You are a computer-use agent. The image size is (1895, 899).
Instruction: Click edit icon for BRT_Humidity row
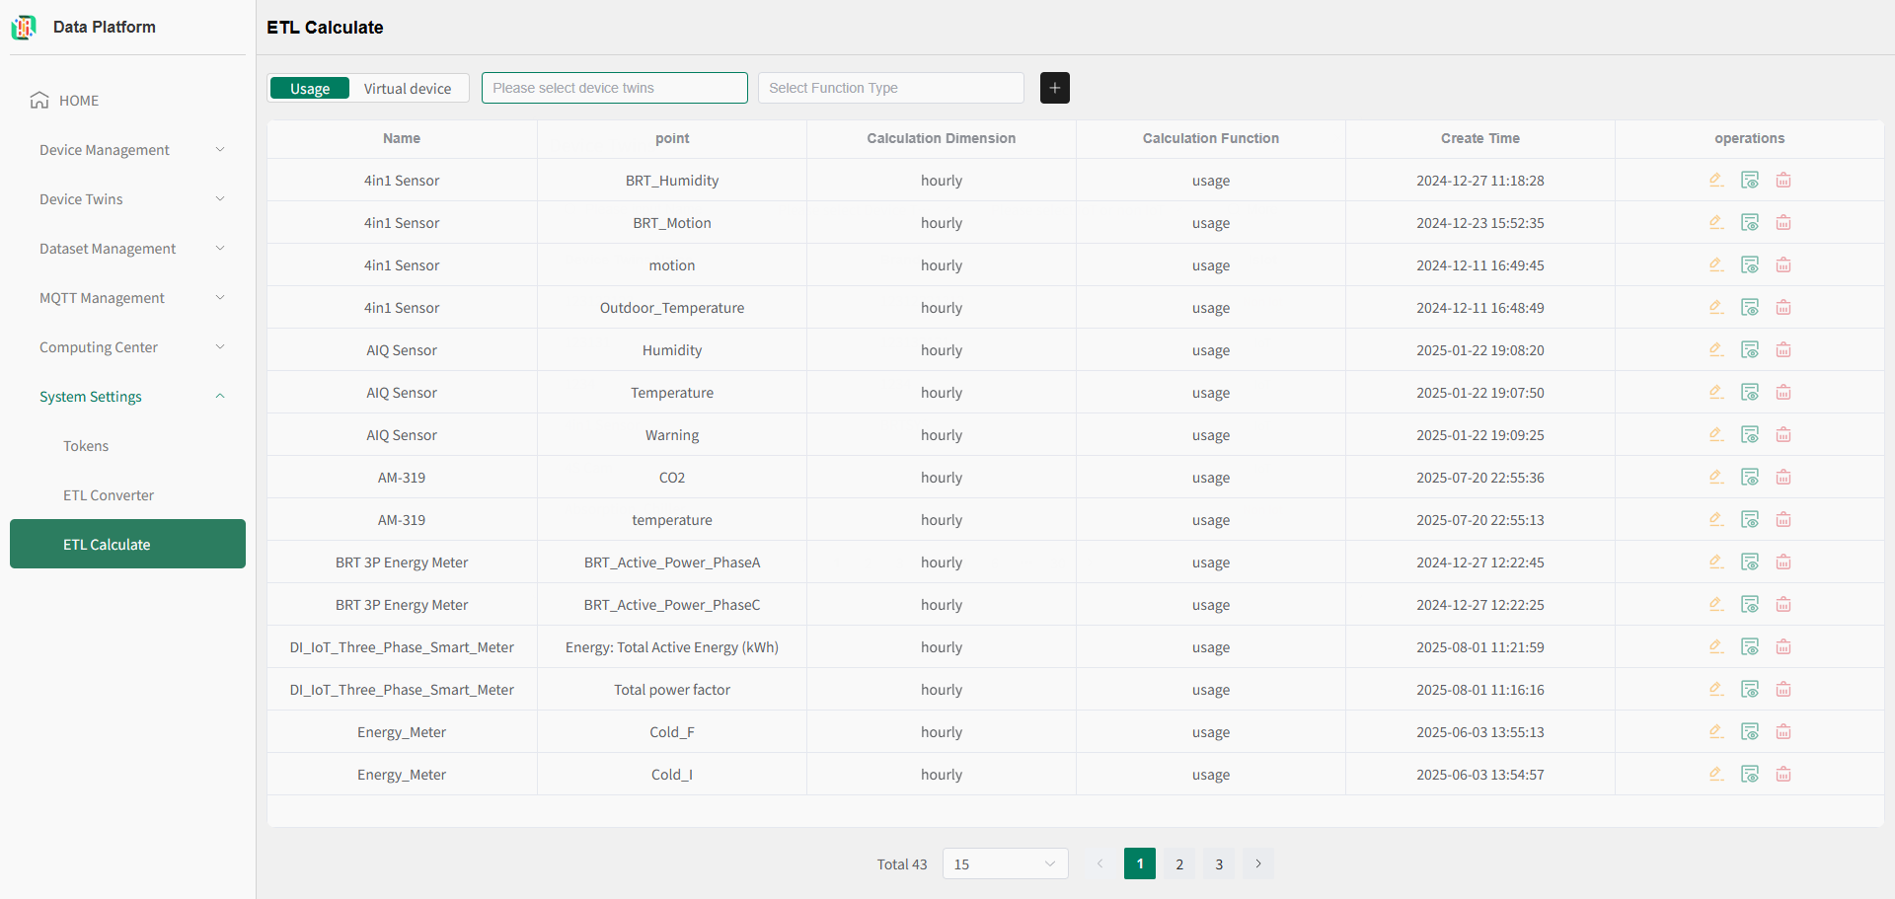1716,181
